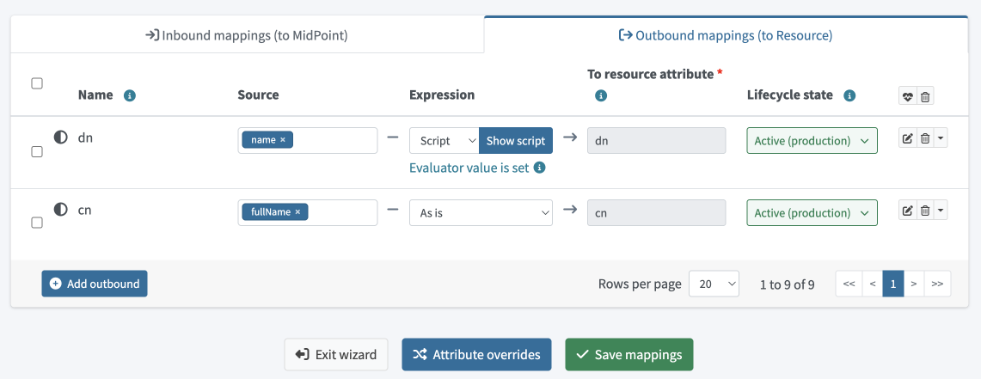Tick the checkbox for cn mapping row
Image resolution: width=981 pixels, height=379 pixels.
coord(37,223)
